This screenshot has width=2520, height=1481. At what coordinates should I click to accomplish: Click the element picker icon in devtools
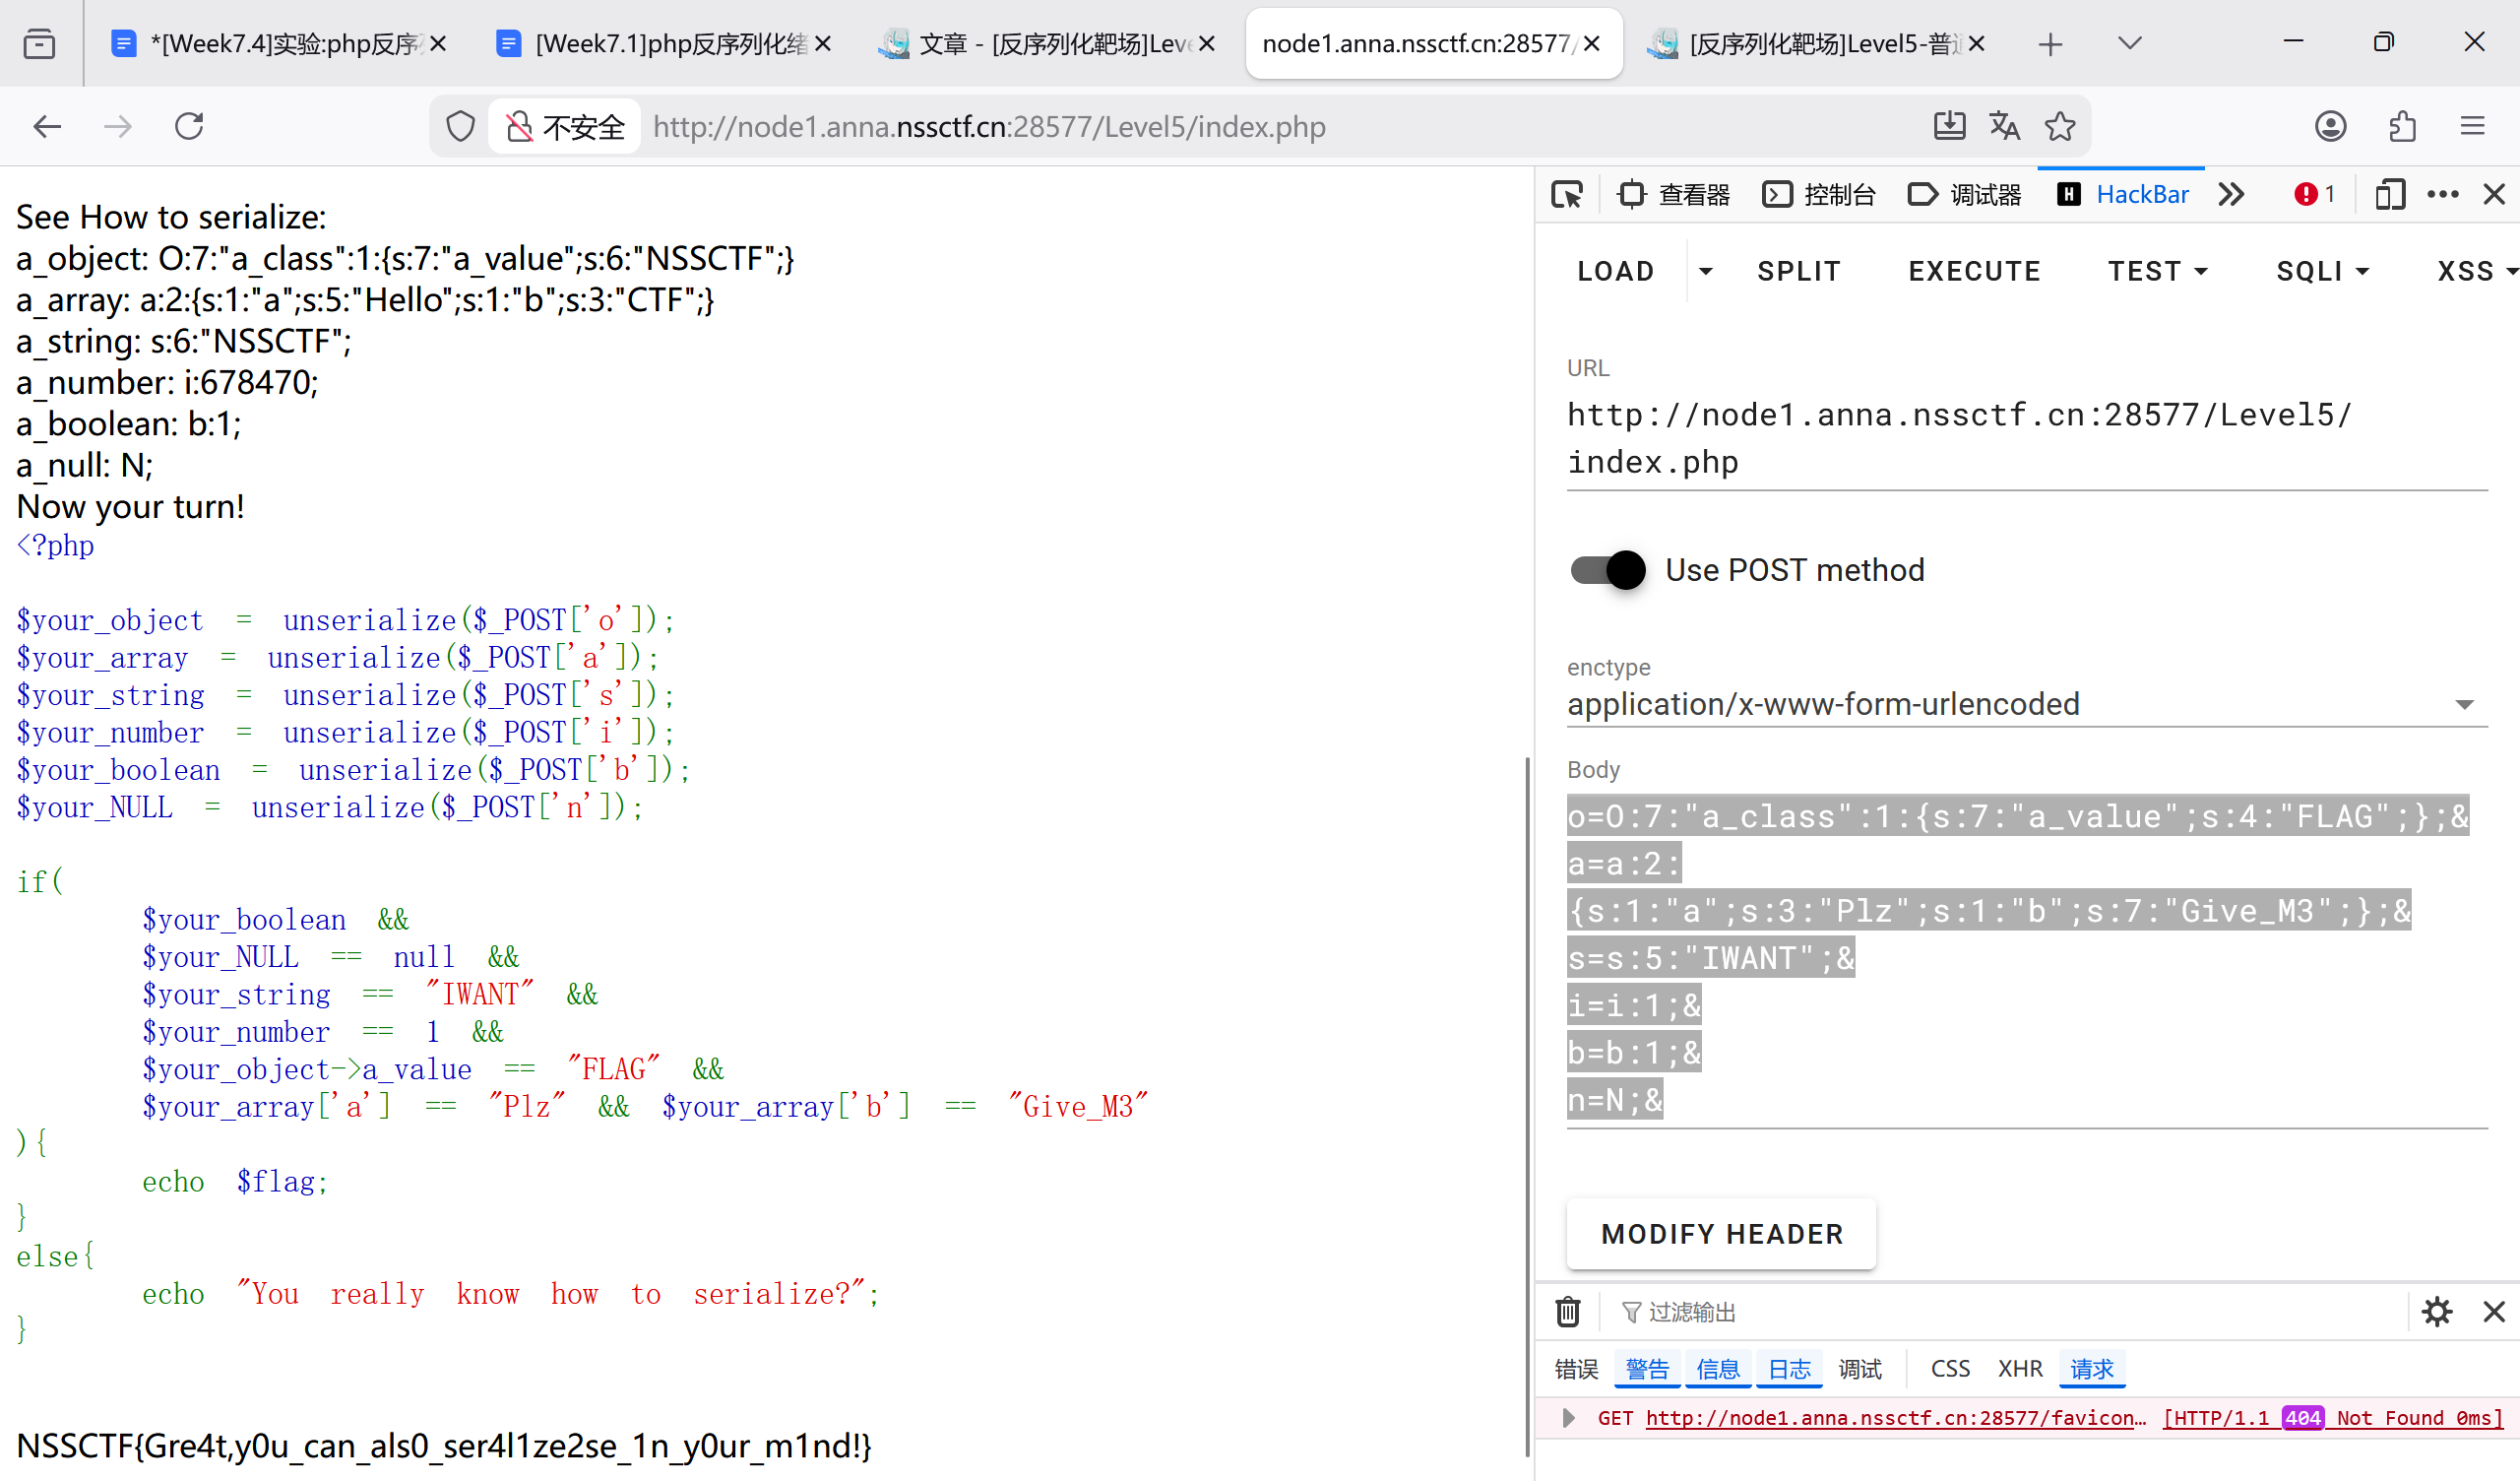click(1566, 194)
